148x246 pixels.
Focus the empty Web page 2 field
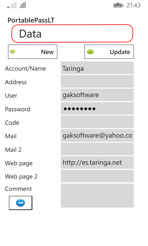pos(97,176)
